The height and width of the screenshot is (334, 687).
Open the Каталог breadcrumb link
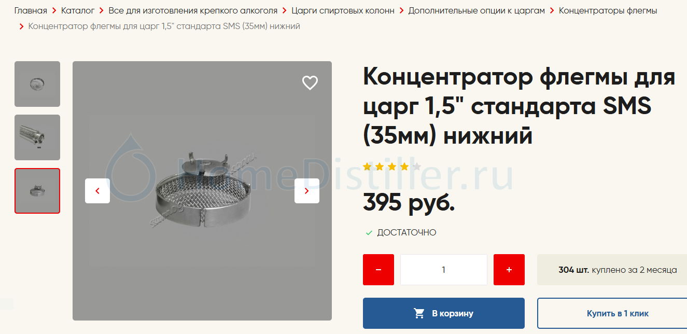[x=78, y=10]
